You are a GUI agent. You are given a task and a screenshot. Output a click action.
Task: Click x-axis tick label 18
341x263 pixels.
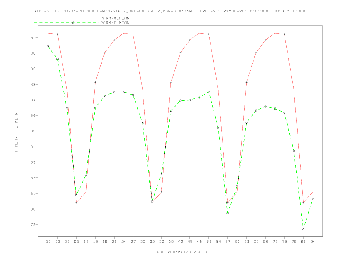105,242
